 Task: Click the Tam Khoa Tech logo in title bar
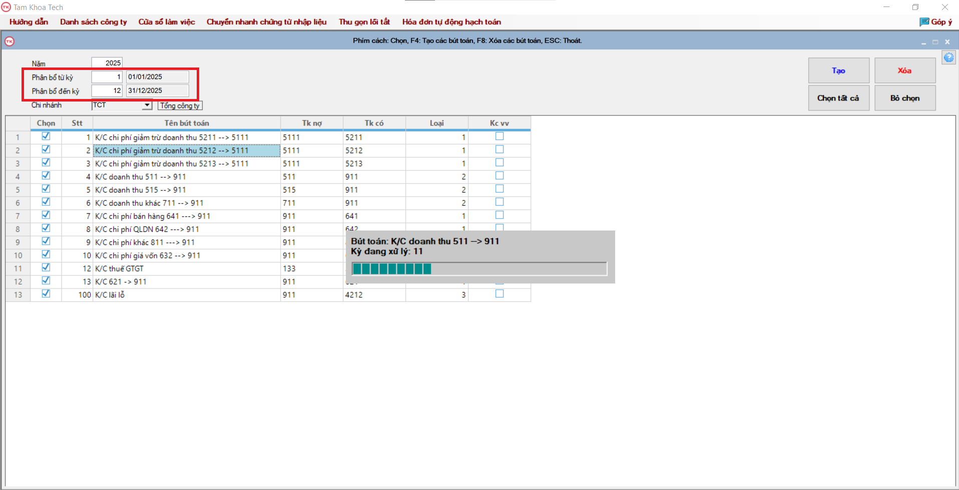tap(6, 7)
